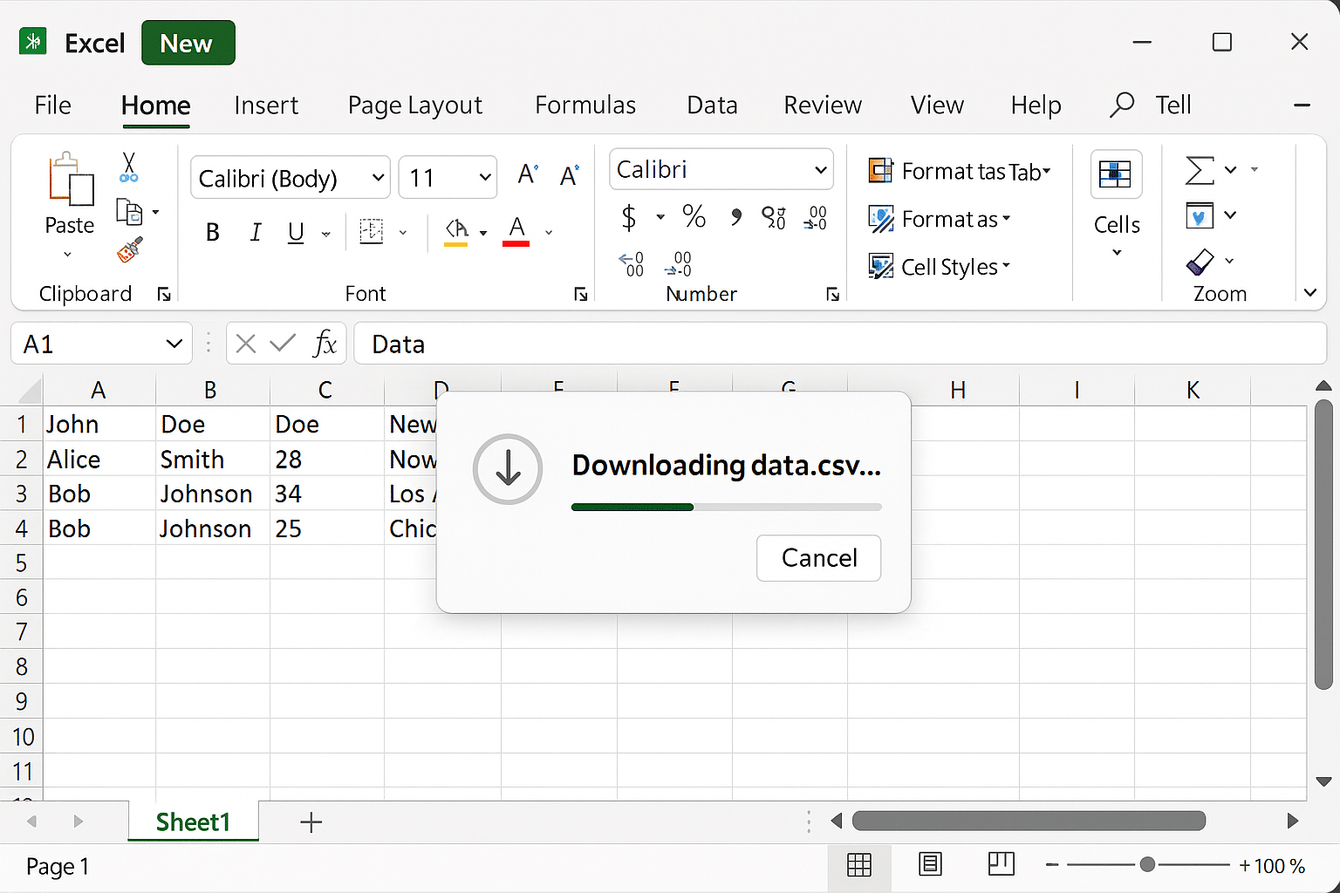Screen dimensions: 1340x893
Task: Click the Cut scissors icon
Action: [129, 167]
